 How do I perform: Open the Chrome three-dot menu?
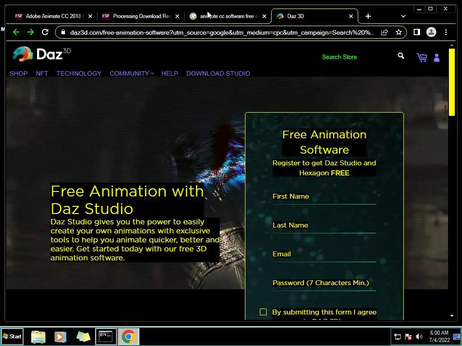446,32
